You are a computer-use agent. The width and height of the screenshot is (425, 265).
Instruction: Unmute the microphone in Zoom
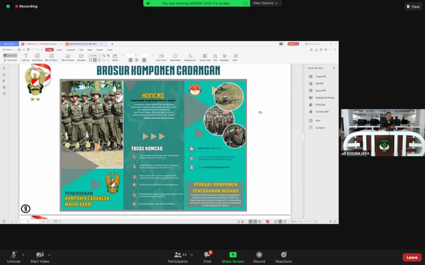tap(13, 257)
